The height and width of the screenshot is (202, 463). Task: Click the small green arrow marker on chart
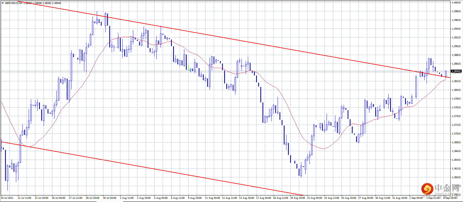pos(189,68)
